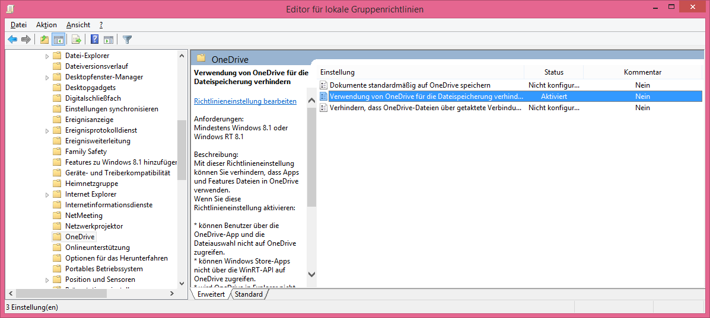Select Einstellungen synchronisieren in the tree
Screen dimensions: 710x318
112,109
